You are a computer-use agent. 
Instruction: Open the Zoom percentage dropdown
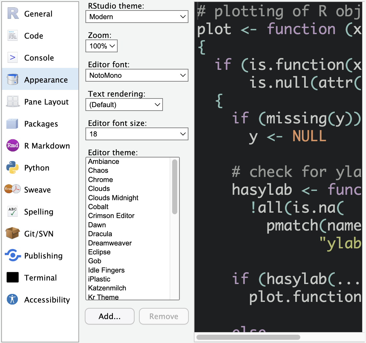click(101, 46)
